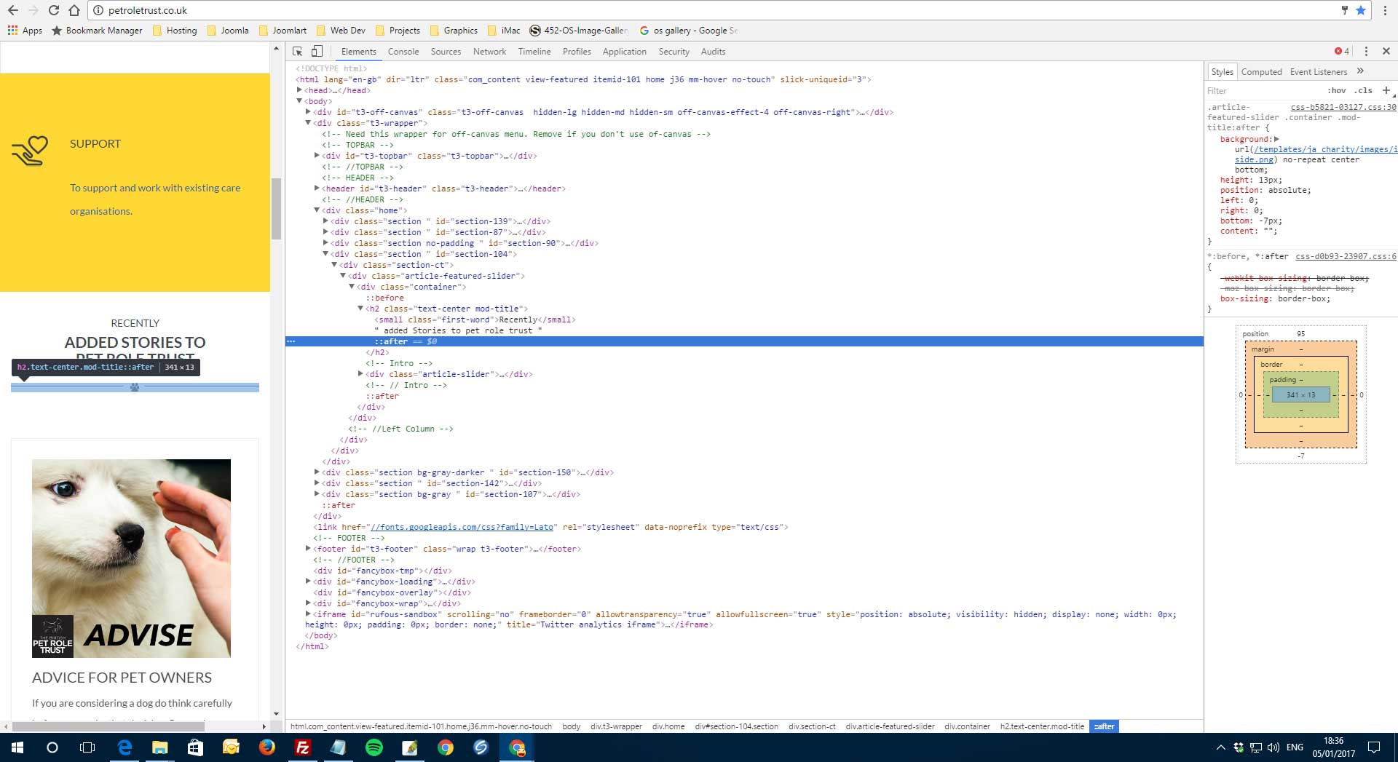Toggle the device toolbar in DevTools
The width and height of the screenshot is (1398, 762).
[317, 51]
